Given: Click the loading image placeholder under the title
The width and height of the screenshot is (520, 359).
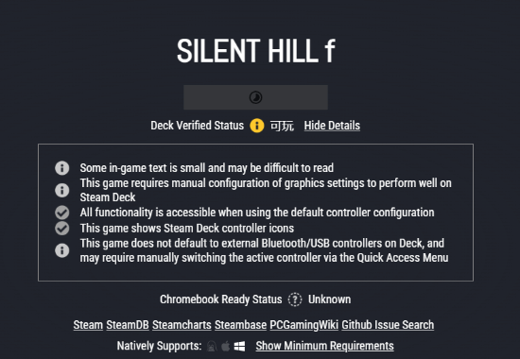Looking at the screenshot, I should pos(255,97).
